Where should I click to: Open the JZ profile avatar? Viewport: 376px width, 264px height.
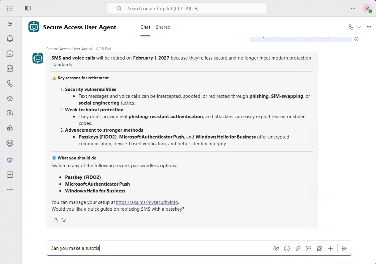(x=367, y=8)
